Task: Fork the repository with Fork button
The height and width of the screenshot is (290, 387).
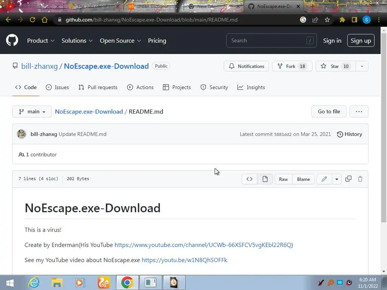Action: click(x=292, y=66)
